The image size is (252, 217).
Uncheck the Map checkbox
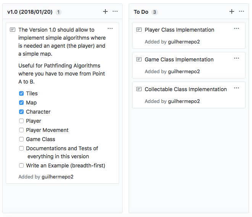point(21,103)
